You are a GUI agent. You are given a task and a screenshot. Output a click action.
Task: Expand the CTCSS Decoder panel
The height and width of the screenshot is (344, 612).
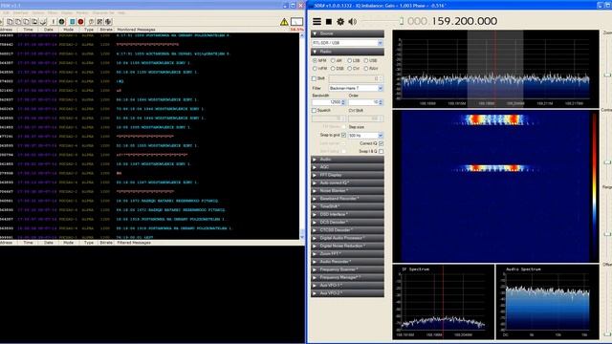[x=347, y=230]
